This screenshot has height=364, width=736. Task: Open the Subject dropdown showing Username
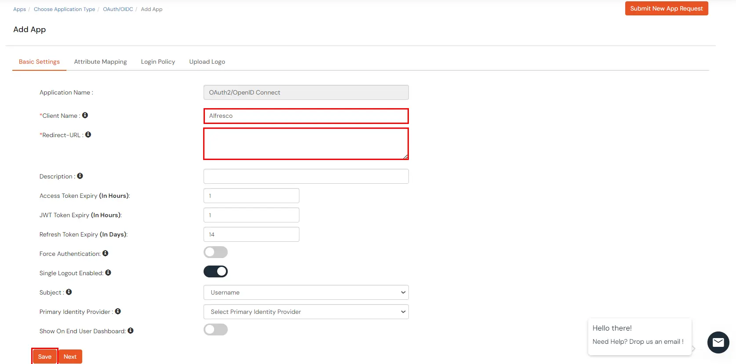click(x=306, y=292)
